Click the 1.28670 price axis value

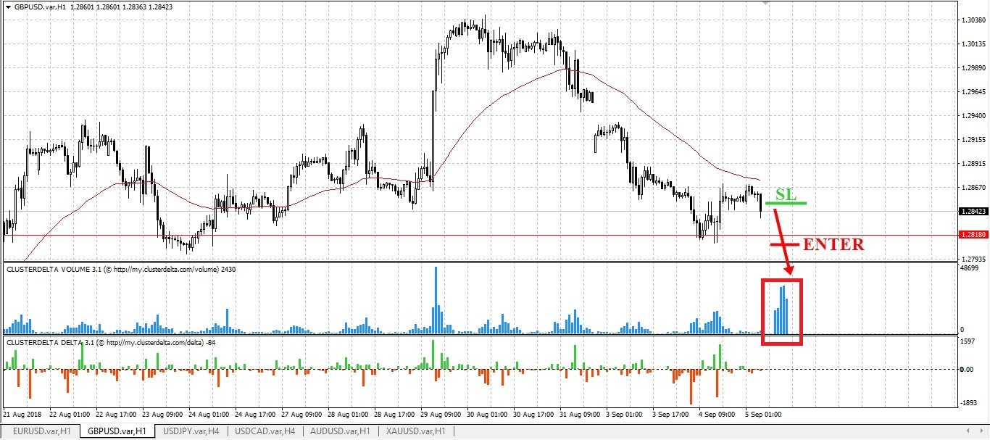pyautogui.click(x=973, y=188)
